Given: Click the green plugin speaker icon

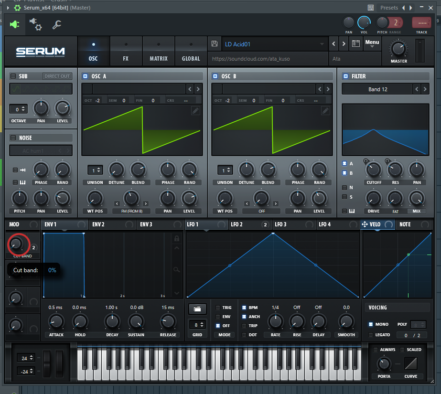Looking at the screenshot, I should pyautogui.click(x=14, y=24).
